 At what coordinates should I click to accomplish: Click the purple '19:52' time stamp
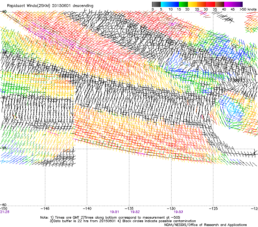point(135,212)
